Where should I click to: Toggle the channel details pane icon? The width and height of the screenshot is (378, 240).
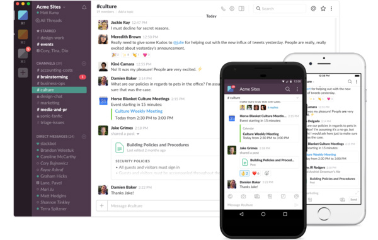point(241,9)
